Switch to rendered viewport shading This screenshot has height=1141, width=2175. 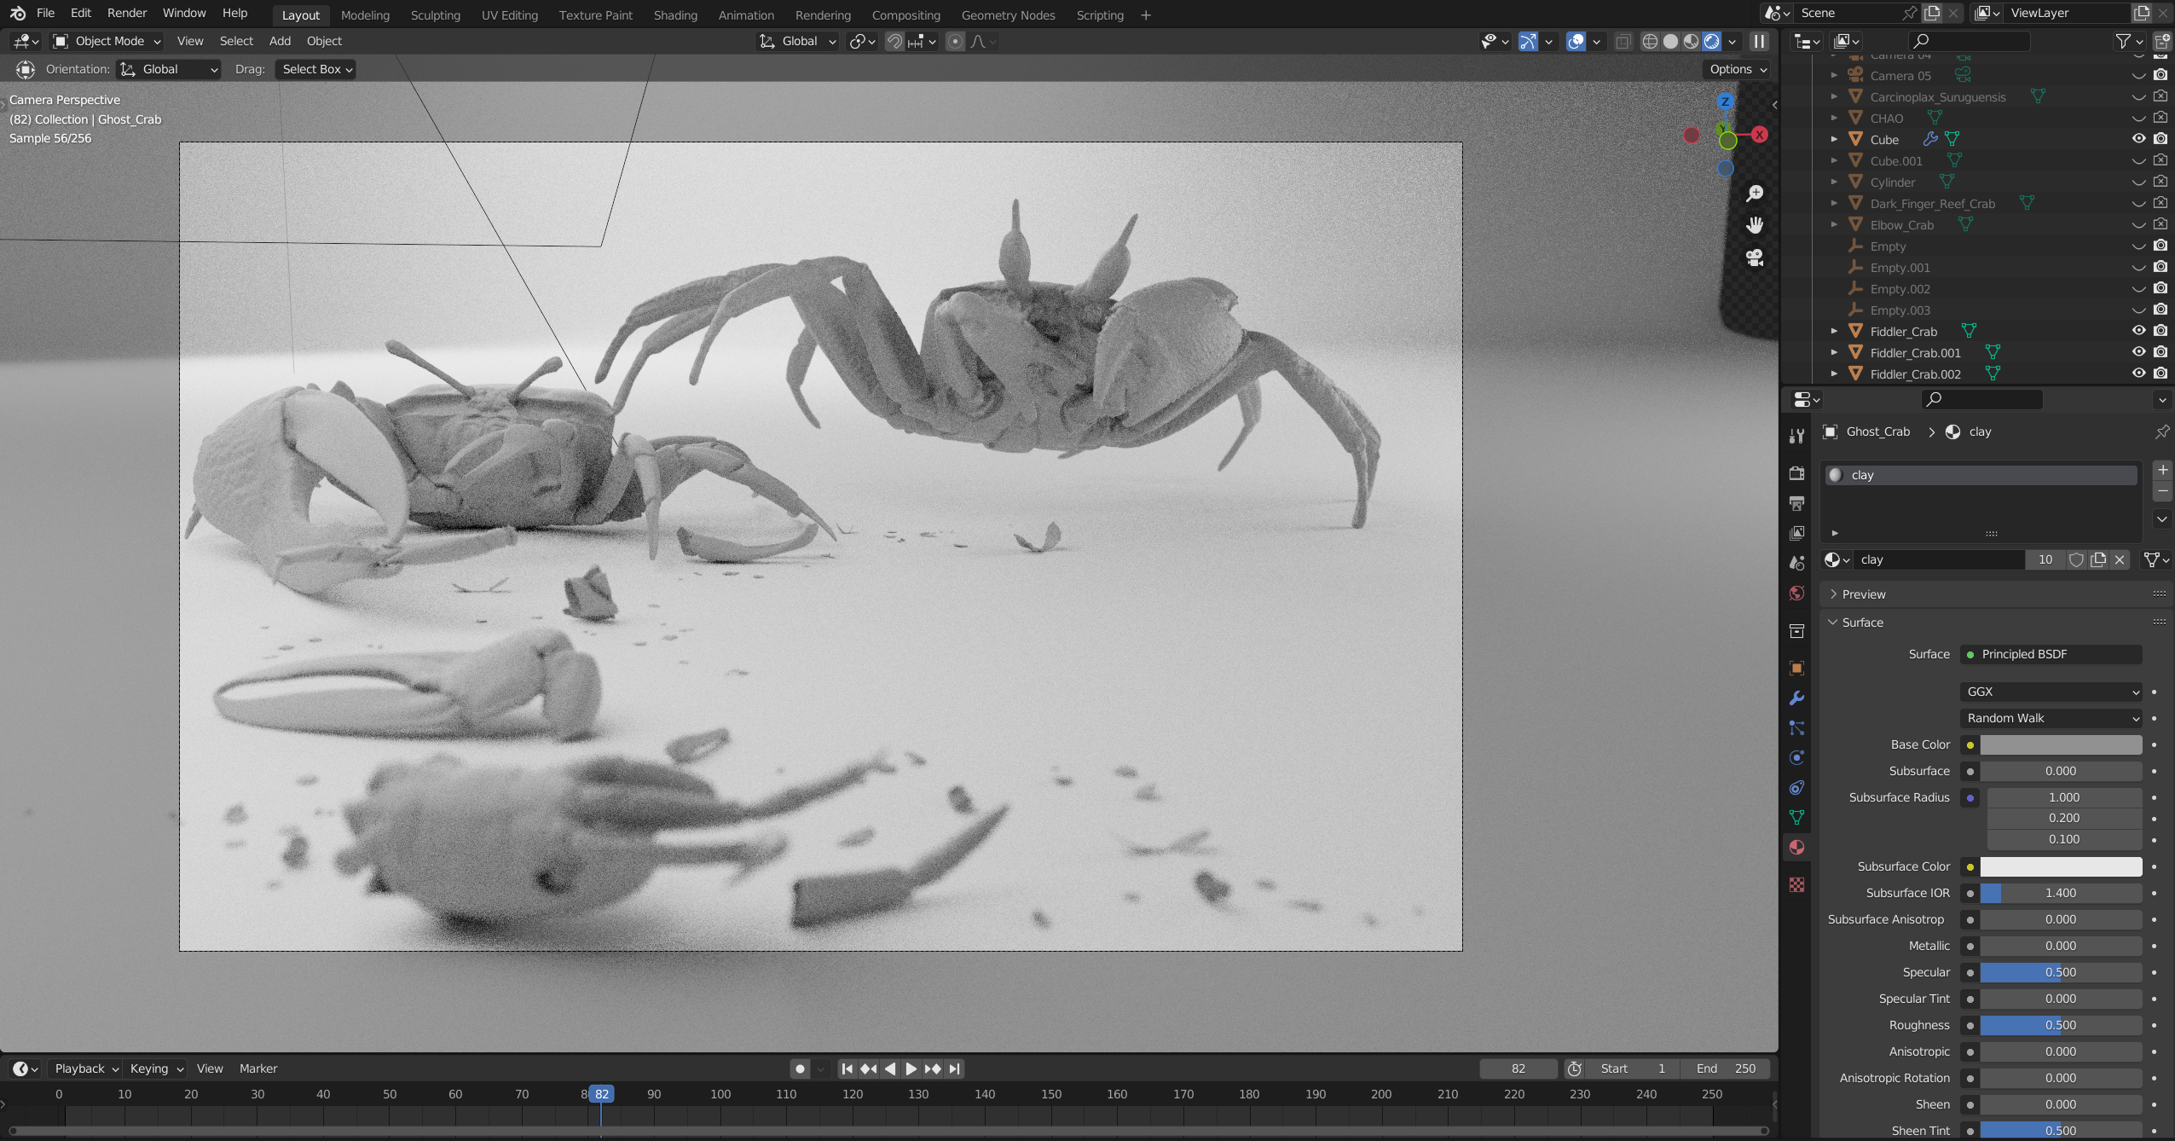tap(1711, 41)
